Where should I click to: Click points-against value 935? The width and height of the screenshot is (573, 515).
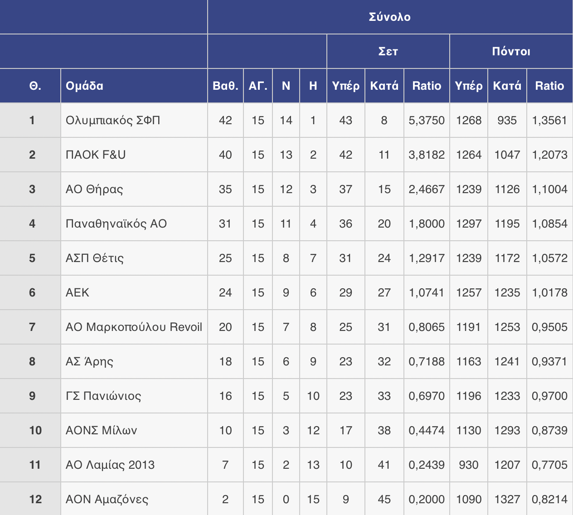[507, 120]
